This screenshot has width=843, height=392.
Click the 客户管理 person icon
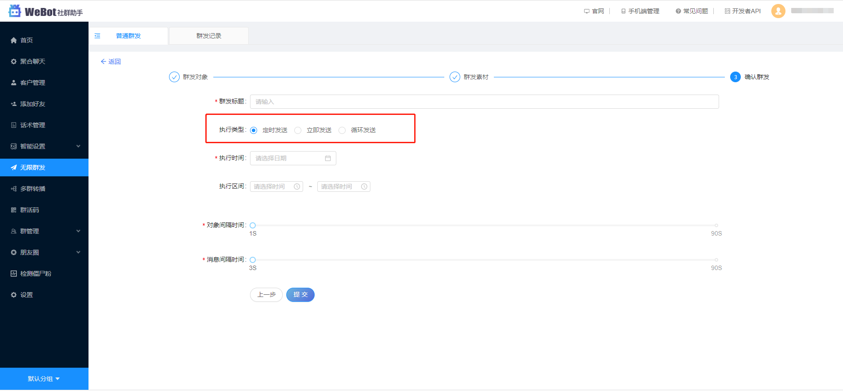click(x=14, y=83)
